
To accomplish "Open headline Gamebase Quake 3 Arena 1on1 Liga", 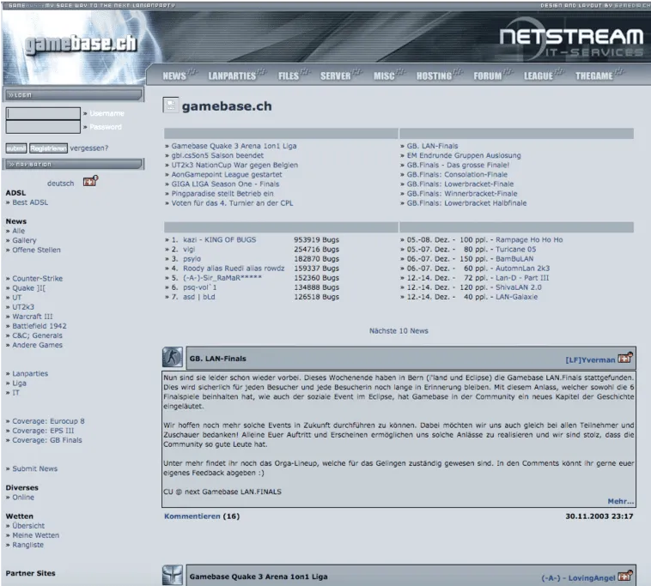I will [x=234, y=146].
